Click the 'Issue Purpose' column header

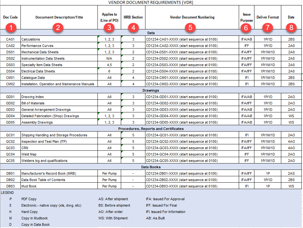pyautogui.click(x=246, y=17)
